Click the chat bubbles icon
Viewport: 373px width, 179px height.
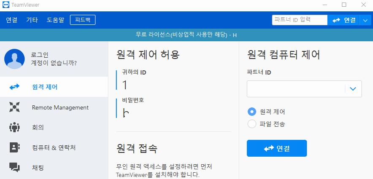coord(14,167)
